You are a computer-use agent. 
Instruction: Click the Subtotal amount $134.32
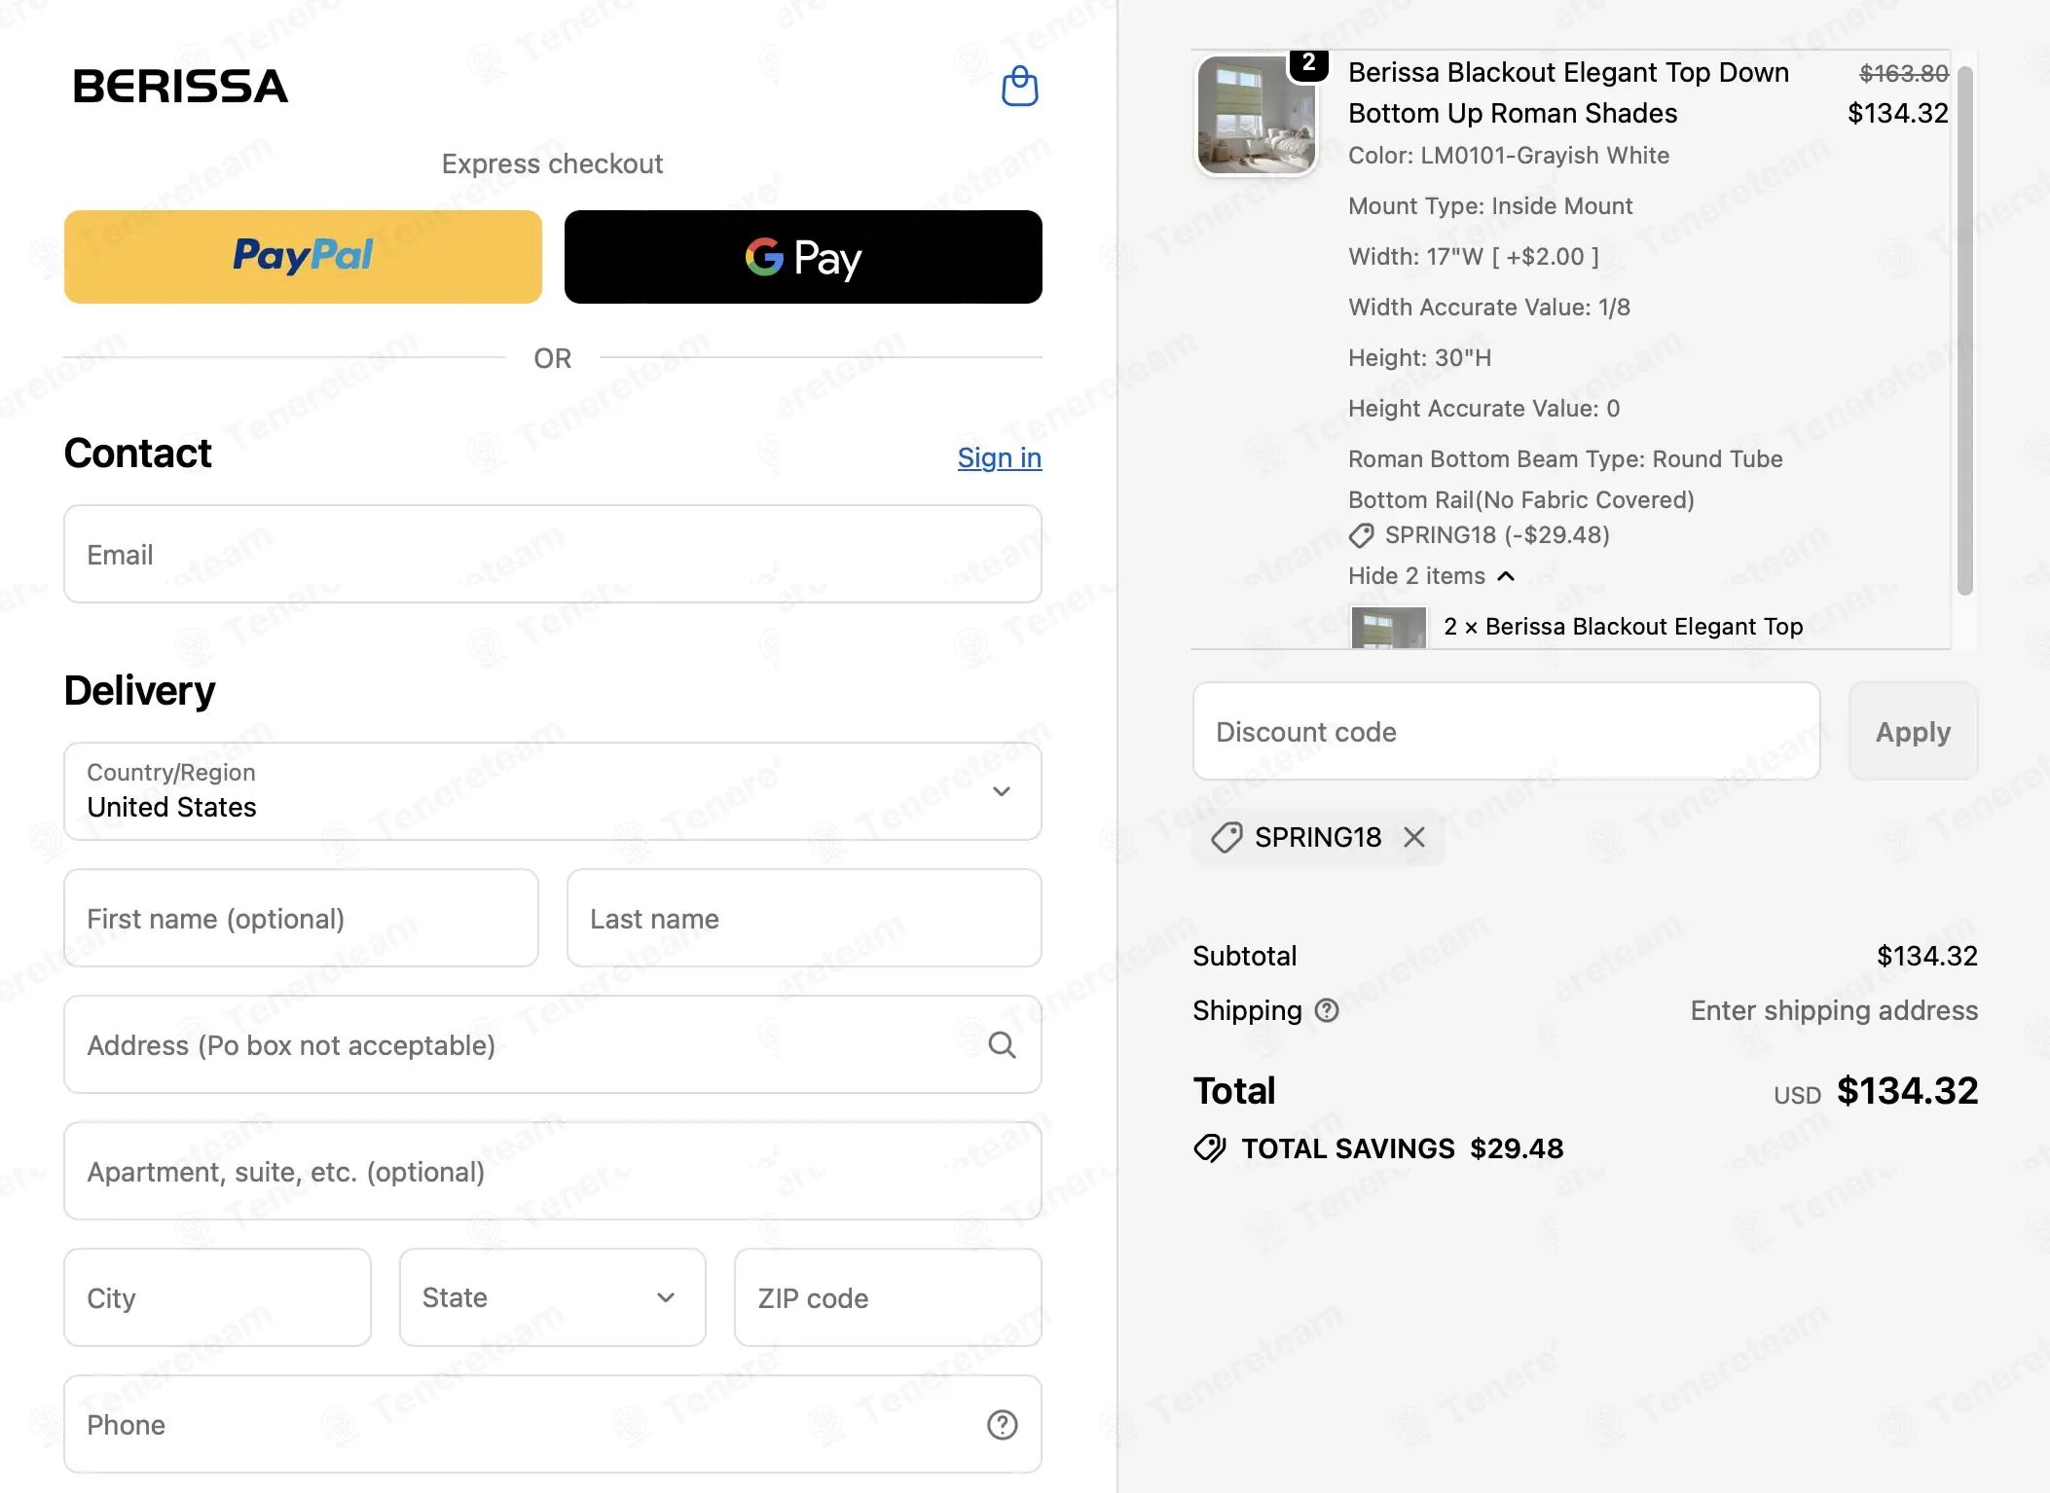pyautogui.click(x=1926, y=956)
